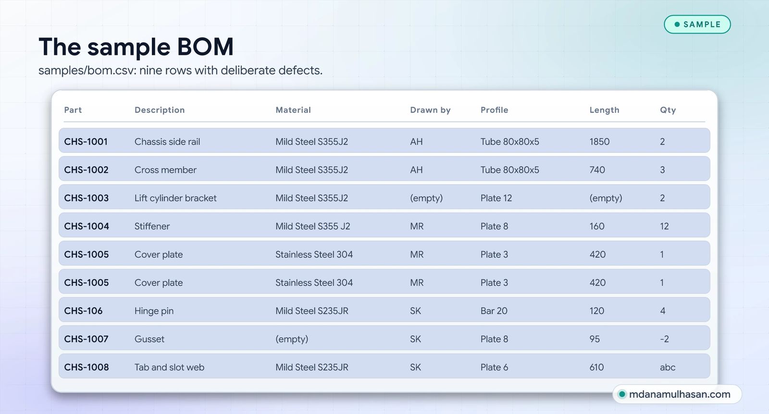
Task: Click the quantity 12 in the Stiffener row
Action: click(x=664, y=226)
